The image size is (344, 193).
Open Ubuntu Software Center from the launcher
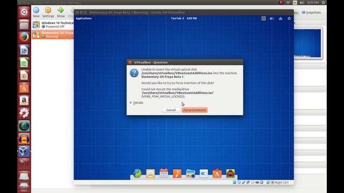(24, 88)
